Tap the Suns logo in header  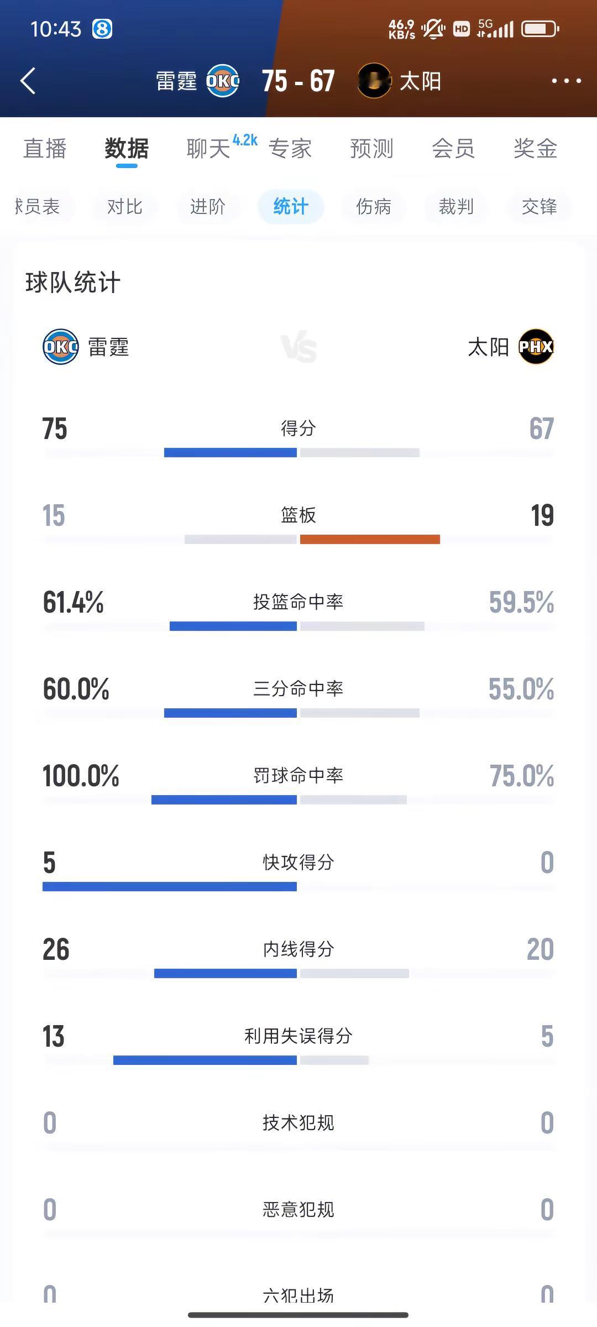tap(374, 81)
